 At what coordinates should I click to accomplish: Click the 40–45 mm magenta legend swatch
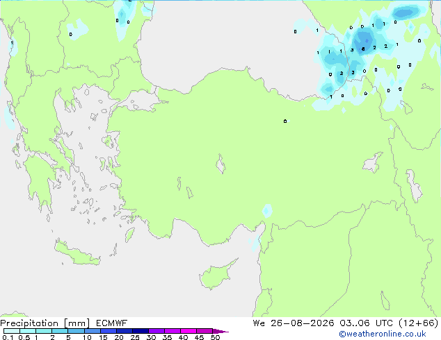coord(189,331)
